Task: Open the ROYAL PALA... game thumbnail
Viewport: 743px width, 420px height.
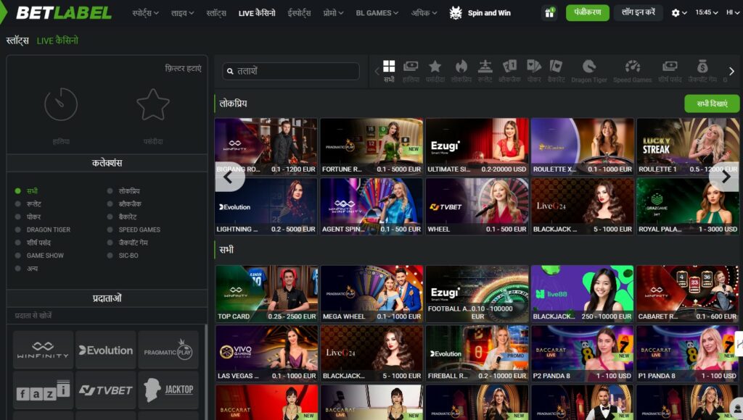Action: (x=688, y=206)
